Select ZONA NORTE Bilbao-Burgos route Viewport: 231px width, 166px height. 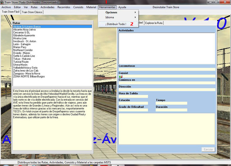pyautogui.click(x=29, y=77)
